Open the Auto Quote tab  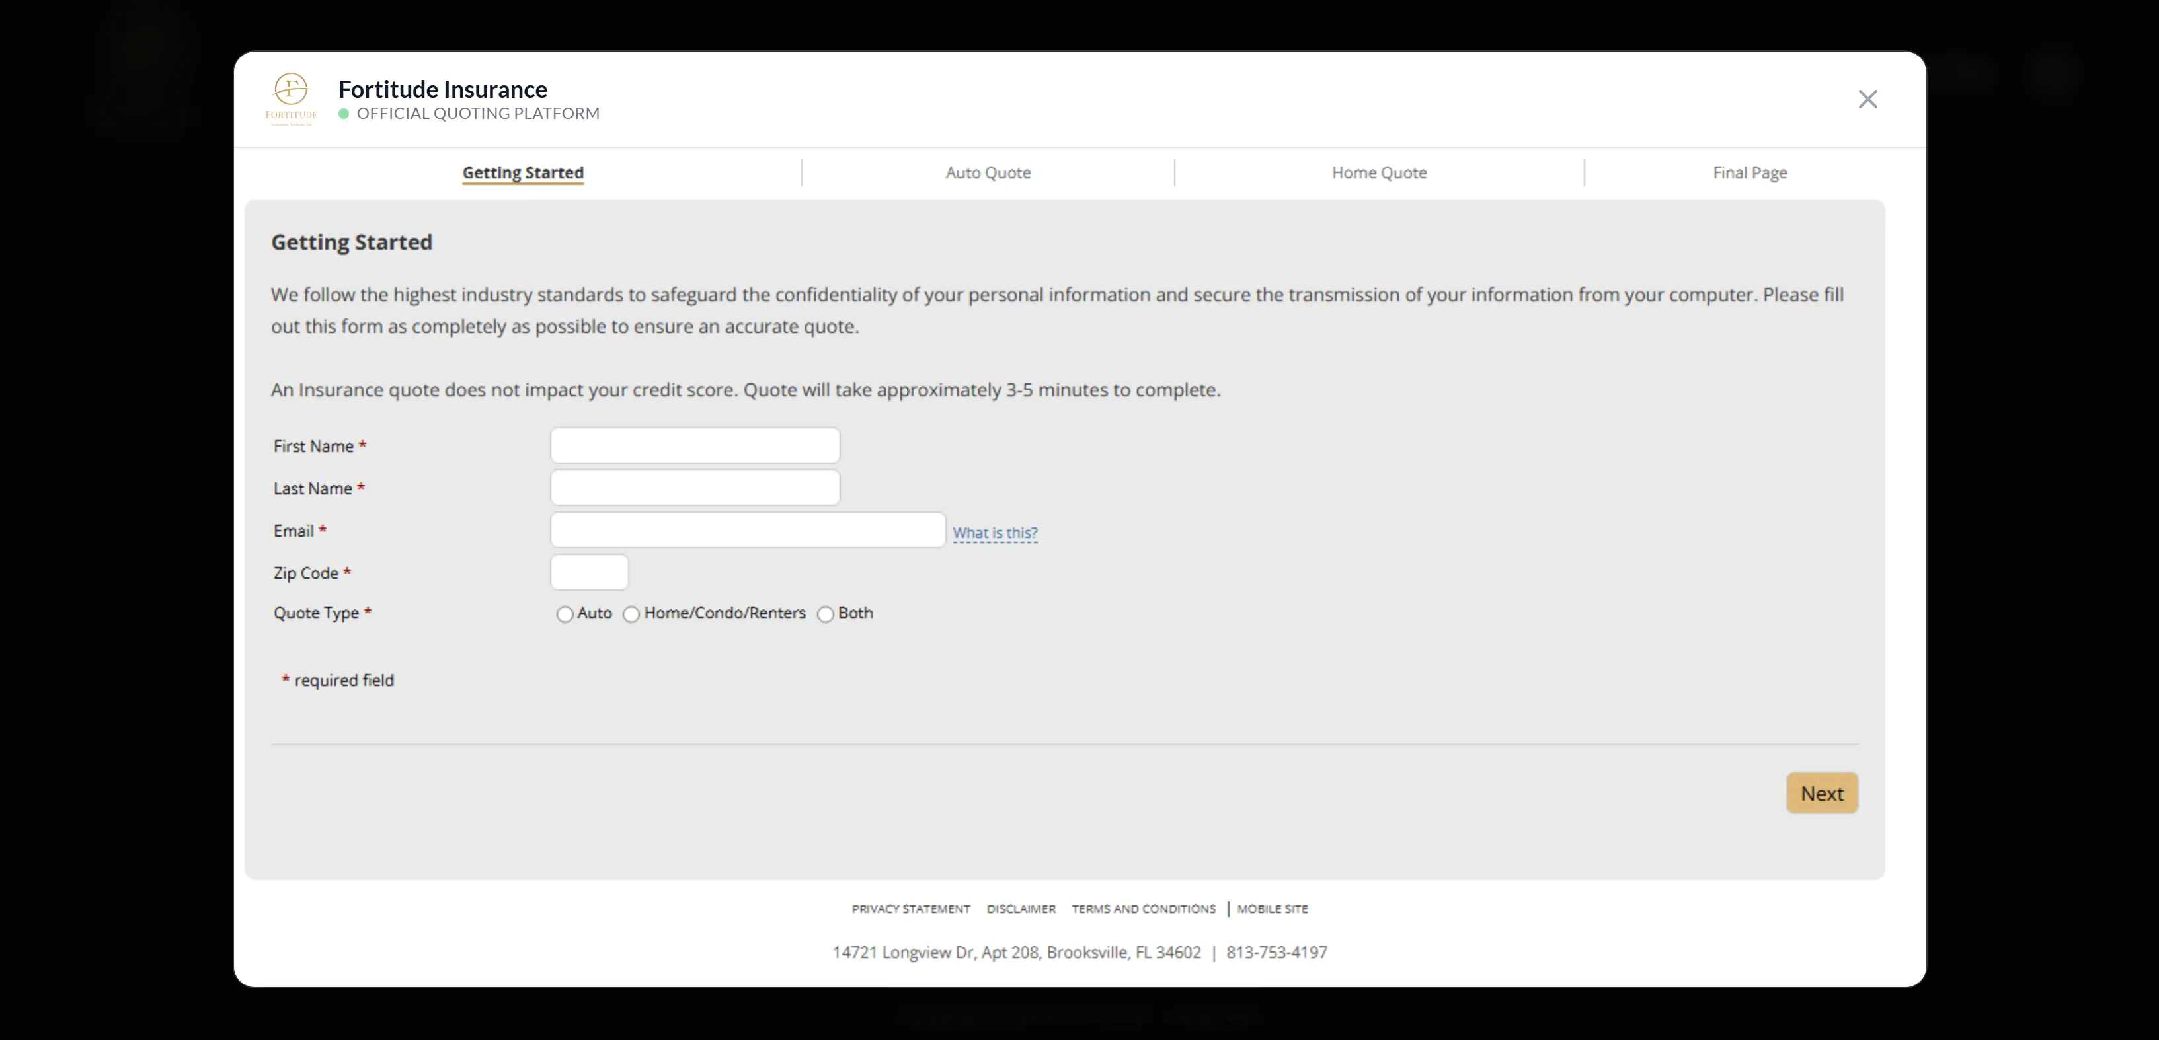[x=988, y=172]
